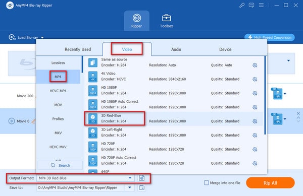The height and width of the screenshot is (196, 303).
Task: Enable High Speed Conversion
Action: pyautogui.click(x=270, y=37)
